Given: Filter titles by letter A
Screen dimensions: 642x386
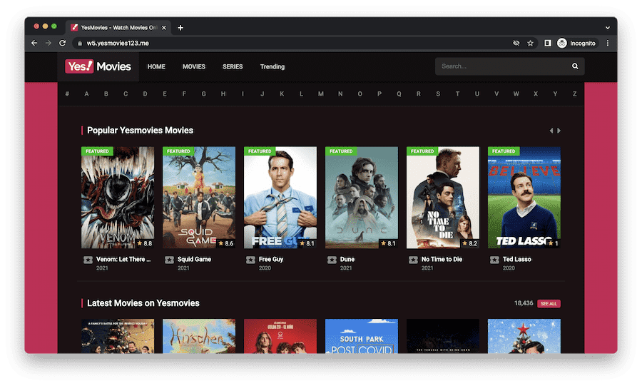Looking at the screenshot, I should coord(86,93).
